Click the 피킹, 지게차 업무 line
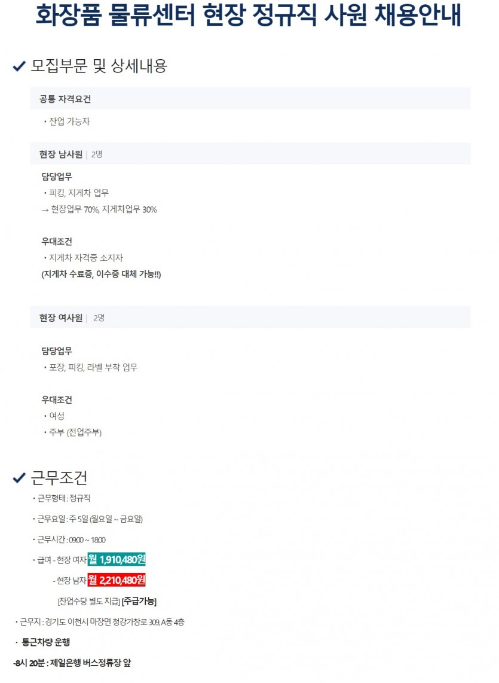The height and width of the screenshot is (683, 499). click(x=76, y=193)
